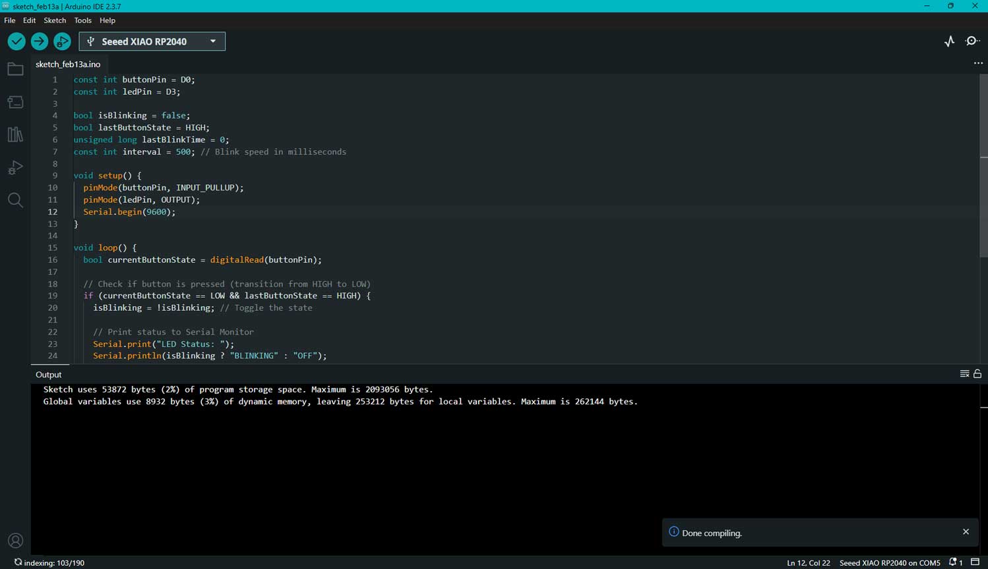Screen dimensions: 988x569
Task: Select the Output panel tab
Action: (49, 375)
